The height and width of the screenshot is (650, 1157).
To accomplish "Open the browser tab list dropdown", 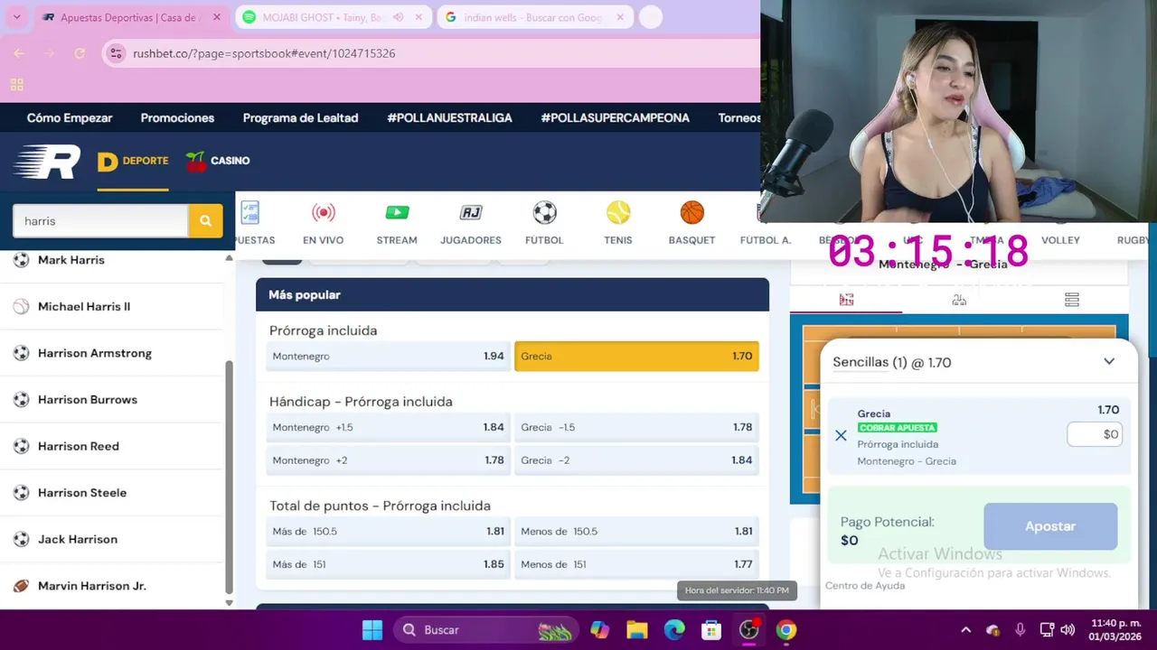I will coord(16,17).
